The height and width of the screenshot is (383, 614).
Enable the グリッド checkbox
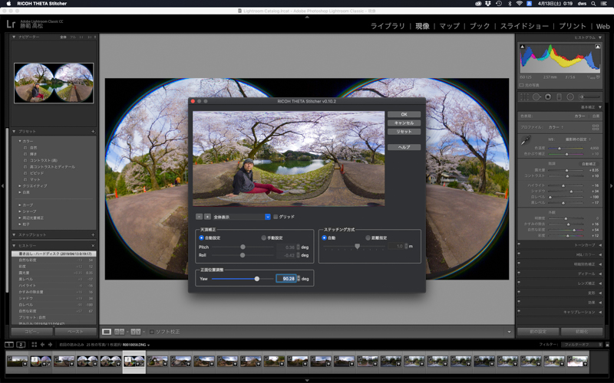pos(276,217)
